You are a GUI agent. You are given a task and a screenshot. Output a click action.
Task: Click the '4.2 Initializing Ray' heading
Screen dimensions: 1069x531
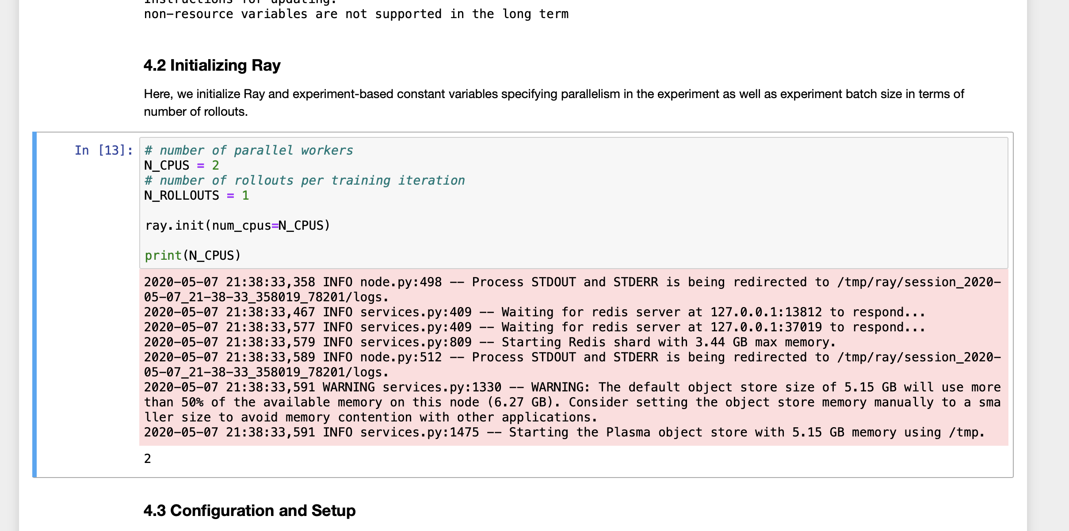point(212,65)
